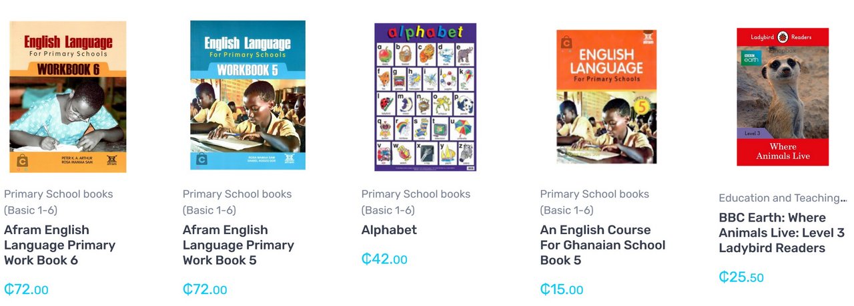854x306 pixels.
Task: Open An English Course For Ghanaian School Book 5
Action: (602, 245)
